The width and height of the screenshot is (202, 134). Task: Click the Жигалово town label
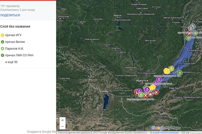(x=150, y=41)
